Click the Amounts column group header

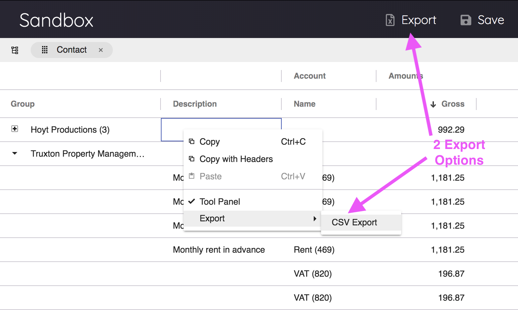(406, 76)
